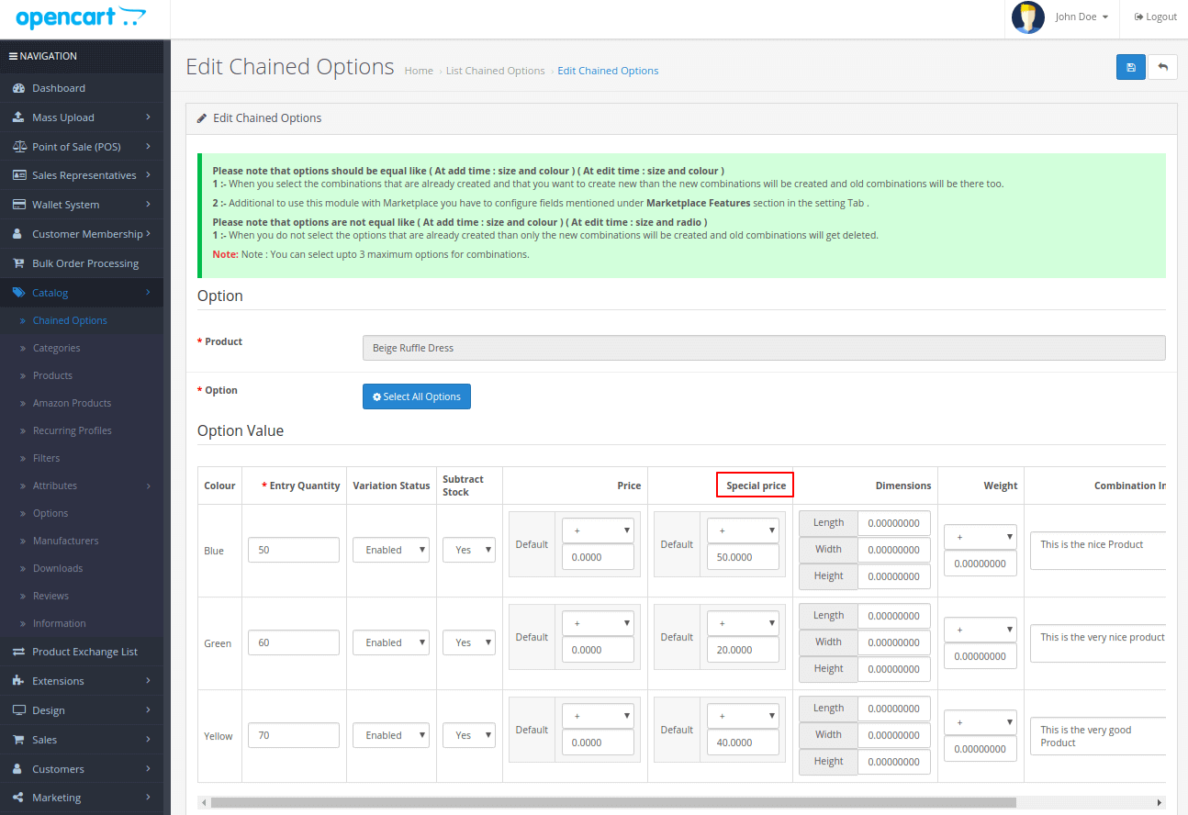1188x815 pixels.
Task: Click the Select All Options button
Action: click(x=417, y=396)
